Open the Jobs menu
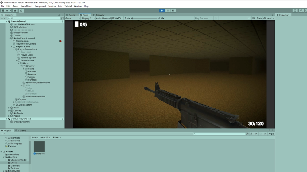The image size is (307, 172). [60, 6]
